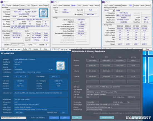
Task: Click the Validate button in CPU-Z
Action: click(x=36, y=49)
